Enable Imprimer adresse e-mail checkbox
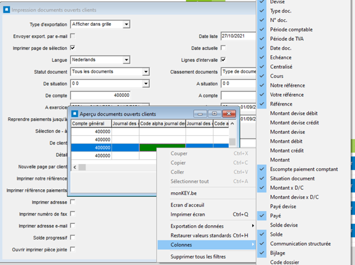355x265 pixels. pos(73,226)
